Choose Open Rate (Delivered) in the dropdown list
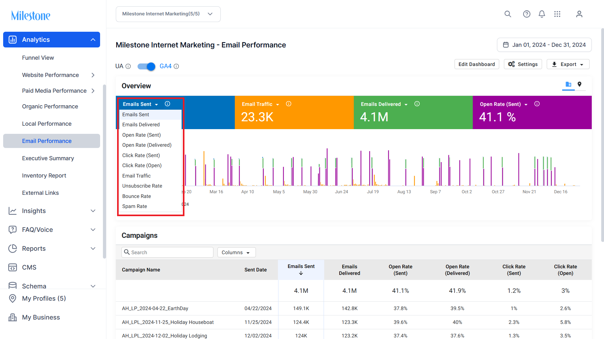This screenshot has width=604, height=339. tap(147, 145)
